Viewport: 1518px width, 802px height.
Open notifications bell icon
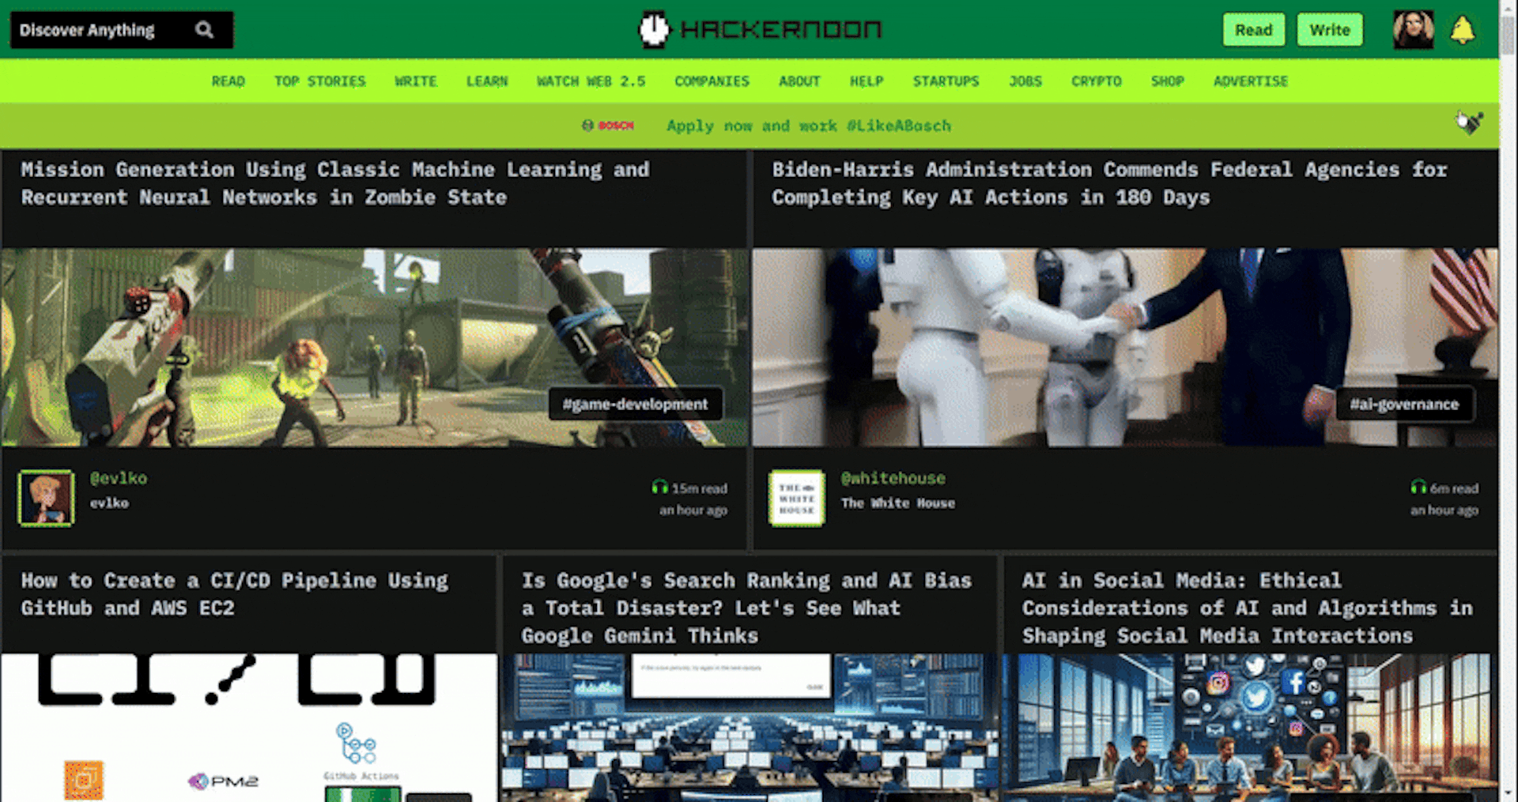[x=1462, y=30]
